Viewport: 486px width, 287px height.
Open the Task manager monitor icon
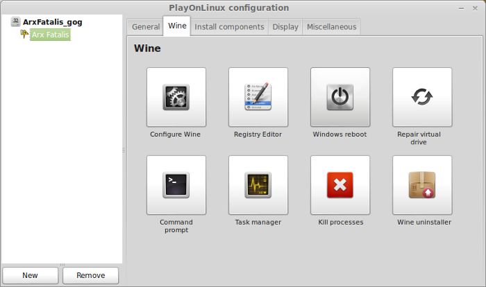coord(258,185)
